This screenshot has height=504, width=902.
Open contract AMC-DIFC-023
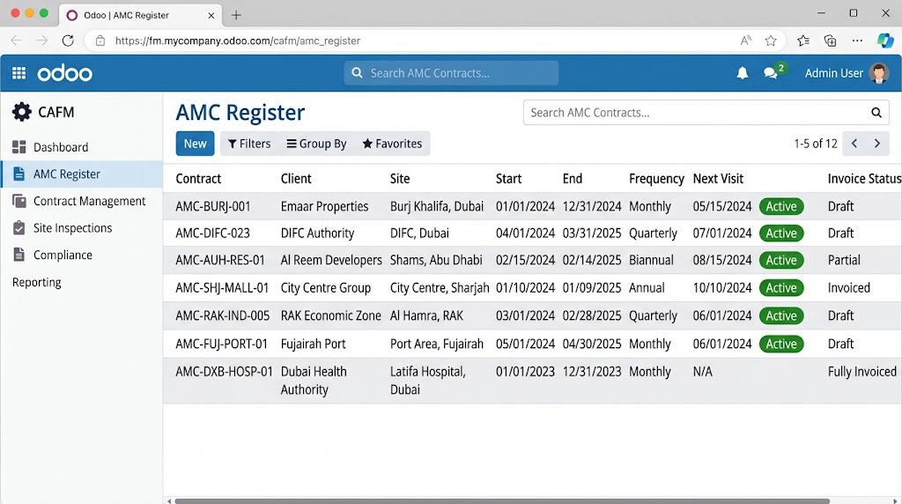212,233
